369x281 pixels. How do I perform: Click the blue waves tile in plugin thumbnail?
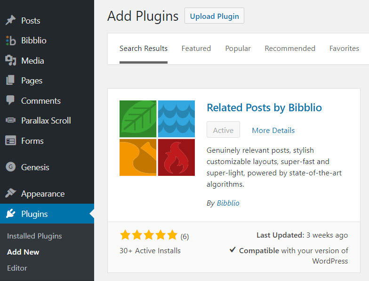point(176,119)
